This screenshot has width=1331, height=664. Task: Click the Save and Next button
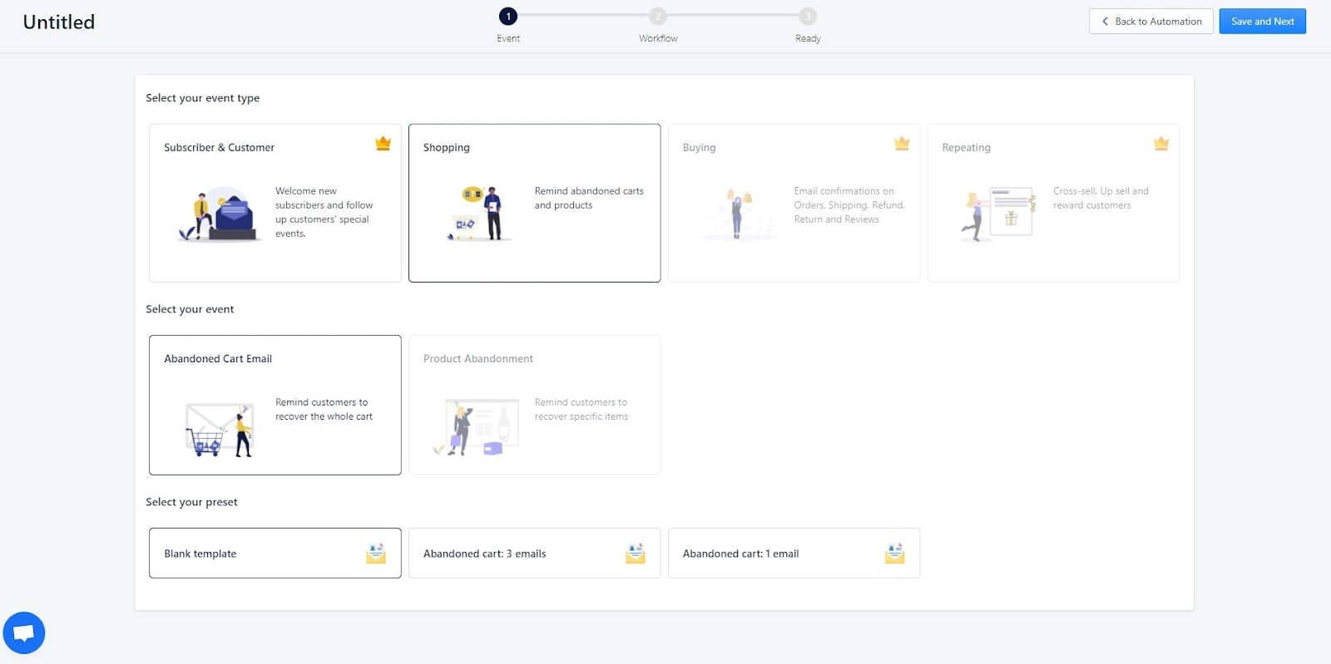click(x=1262, y=22)
